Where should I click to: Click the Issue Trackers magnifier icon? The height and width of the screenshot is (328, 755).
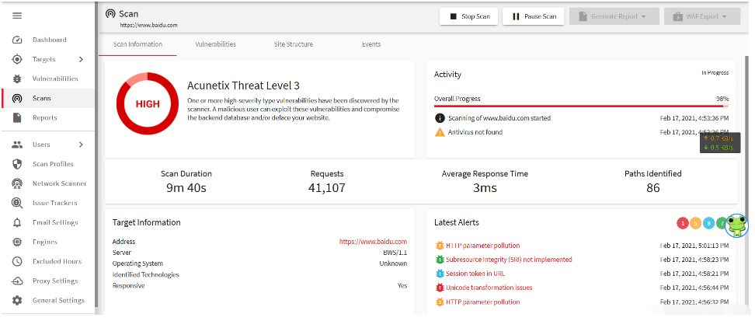tap(17, 204)
